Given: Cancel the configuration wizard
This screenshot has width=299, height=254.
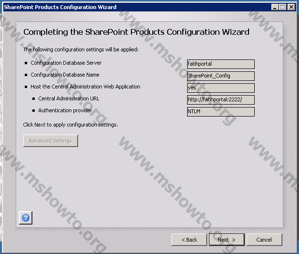Looking at the screenshot, I should click(x=264, y=240).
